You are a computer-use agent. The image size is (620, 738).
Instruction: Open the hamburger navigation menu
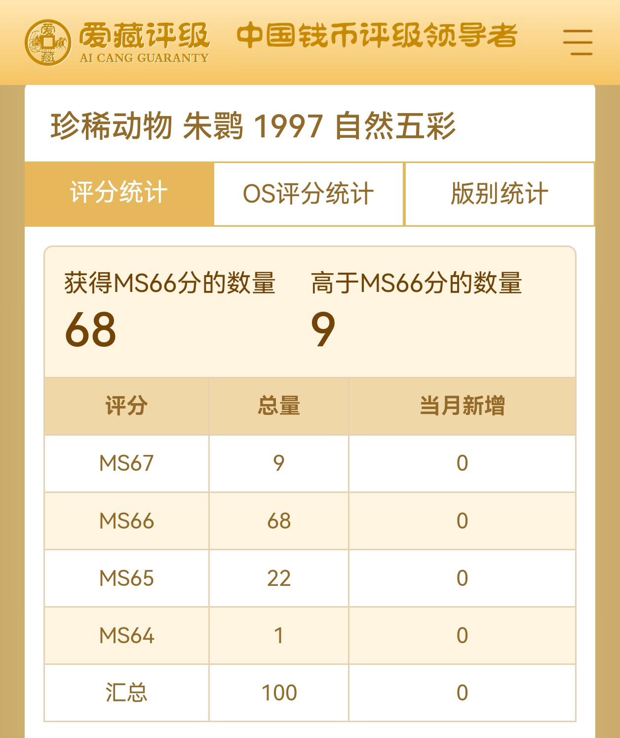578,42
